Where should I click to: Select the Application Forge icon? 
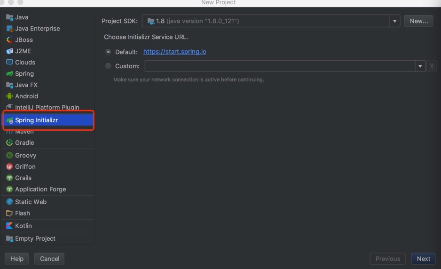tap(9, 189)
